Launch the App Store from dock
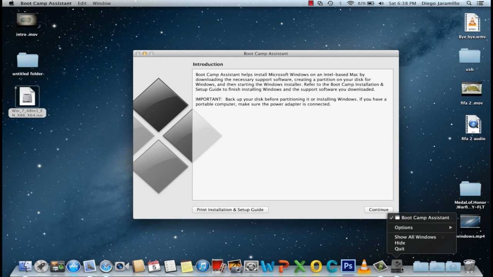Viewport: 493px width, 277px height. click(74, 266)
